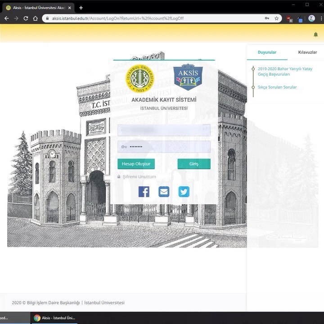The image size is (324, 324).
Task: Open the Chrome profile avatar
Action: [x=311, y=18]
